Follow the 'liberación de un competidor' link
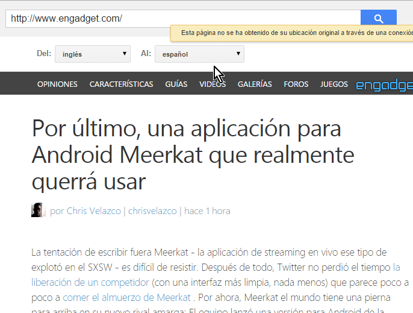 [x=90, y=283]
